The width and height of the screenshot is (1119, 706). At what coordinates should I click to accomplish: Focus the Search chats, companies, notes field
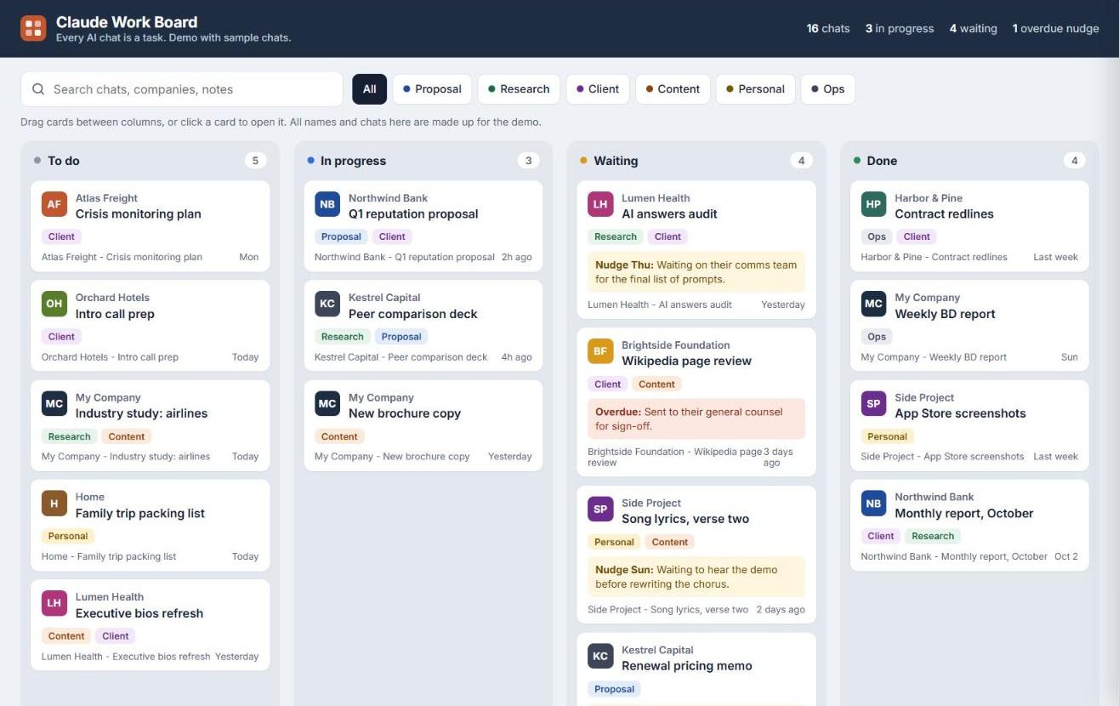181,89
